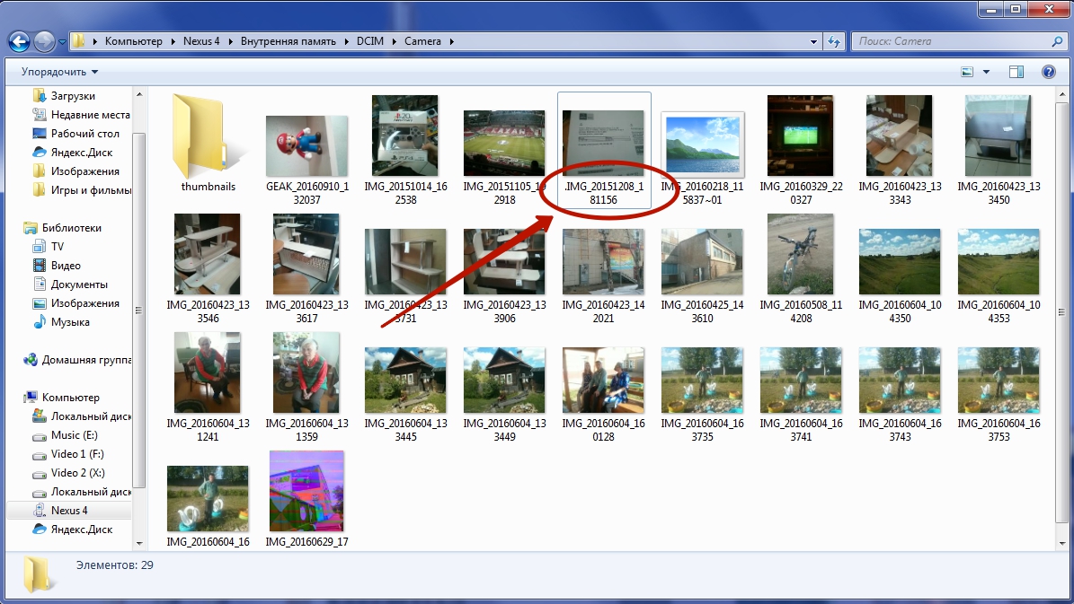Open the TV library
Viewport: 1074px width, 604px height.
pyautogui.click(x=58, y=246)
